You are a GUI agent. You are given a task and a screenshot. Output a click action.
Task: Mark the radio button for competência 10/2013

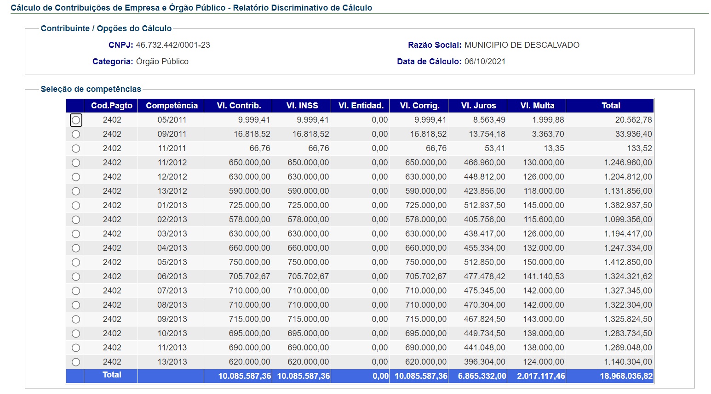[x=76, y=334]
